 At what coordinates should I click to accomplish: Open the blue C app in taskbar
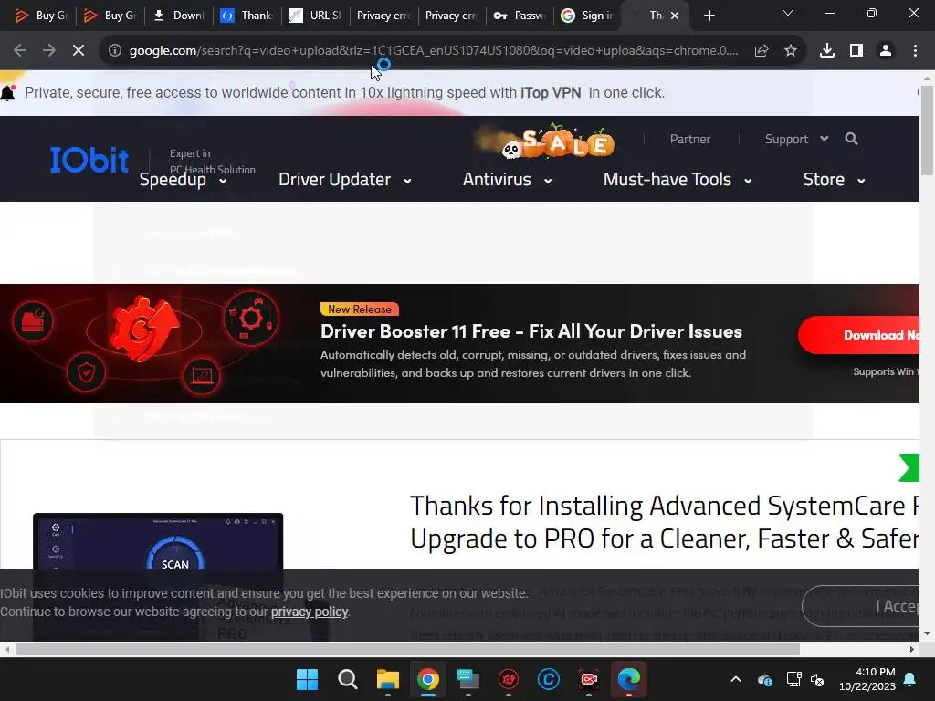[x=548, y=679]
